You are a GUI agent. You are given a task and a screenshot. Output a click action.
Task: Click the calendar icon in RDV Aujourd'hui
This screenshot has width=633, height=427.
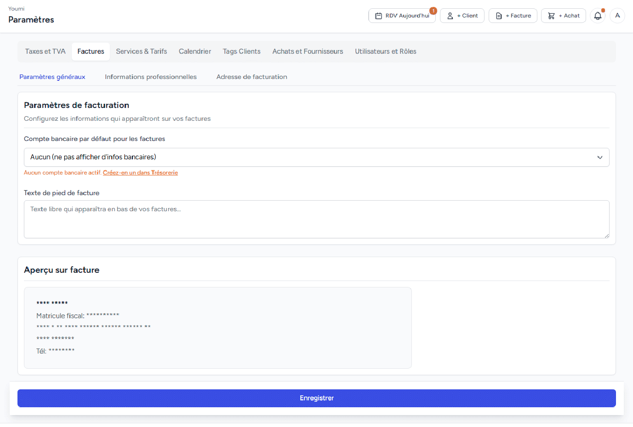(x=378, y=16)
